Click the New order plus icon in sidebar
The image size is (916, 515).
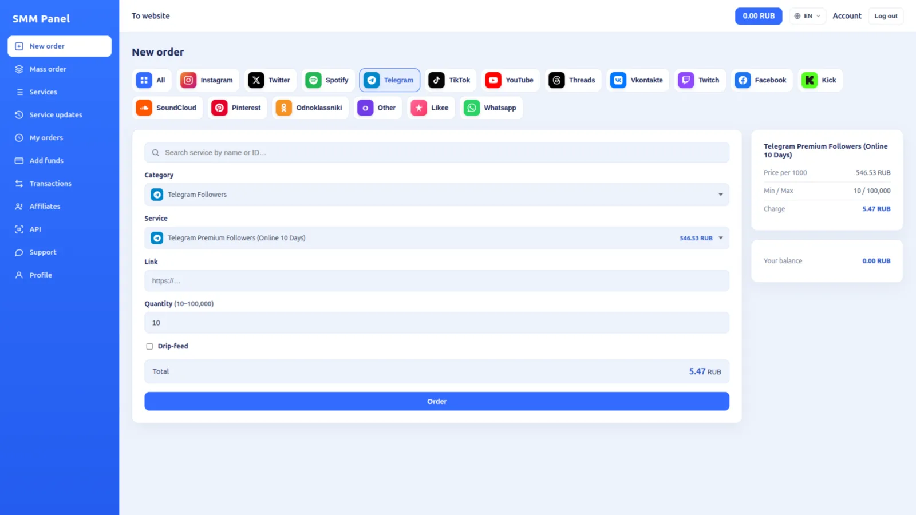click(x=19, y=46)
